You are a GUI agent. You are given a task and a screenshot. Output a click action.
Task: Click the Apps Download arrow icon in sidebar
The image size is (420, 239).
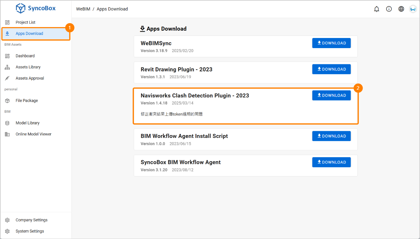click(x=7, y=33)
